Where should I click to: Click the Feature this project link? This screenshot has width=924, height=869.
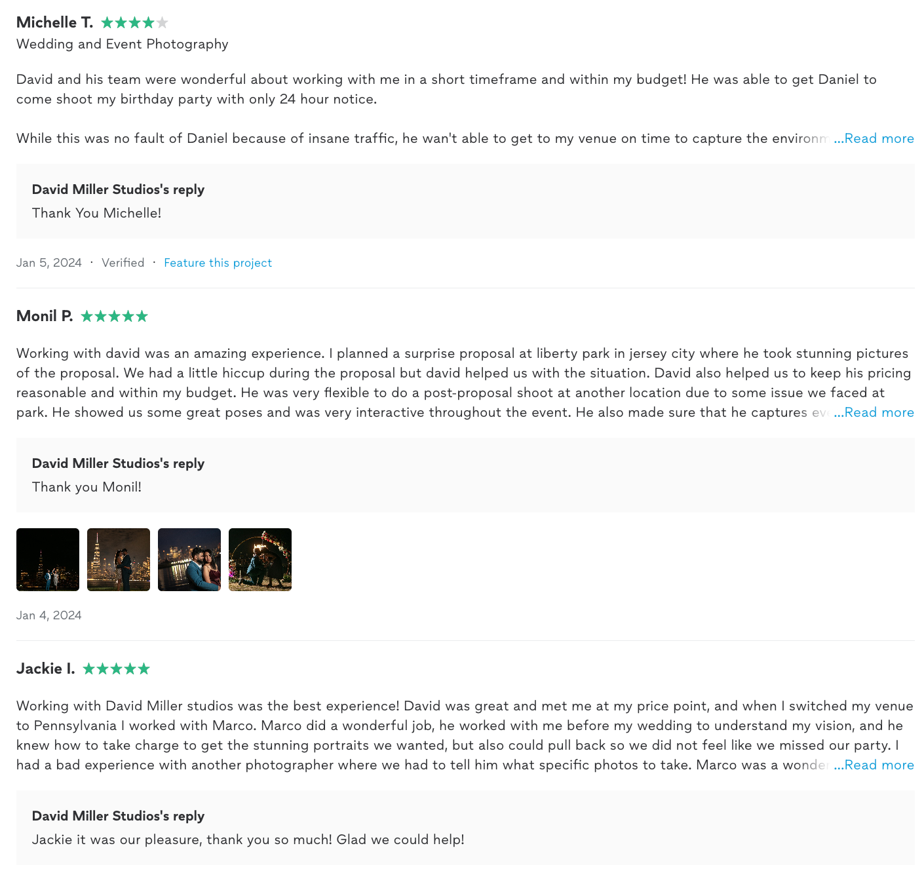pyautogui.click(x=218, y=263)
